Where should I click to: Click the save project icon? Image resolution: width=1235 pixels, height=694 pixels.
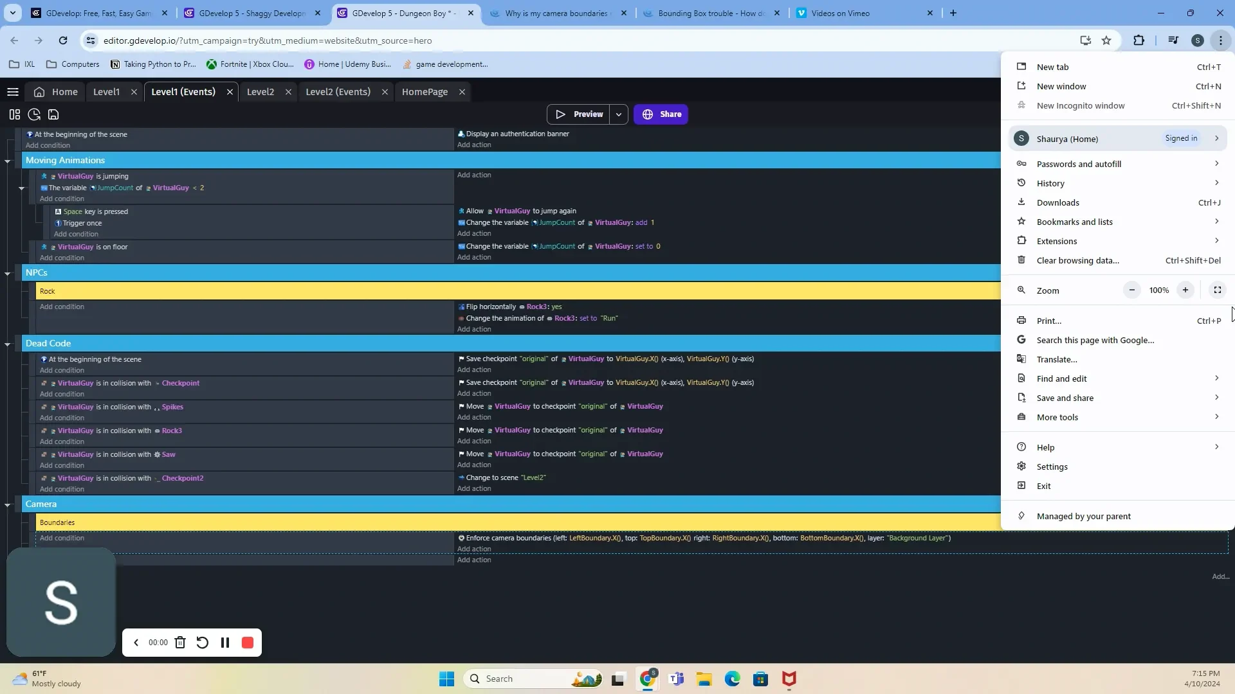click(53, 114)
